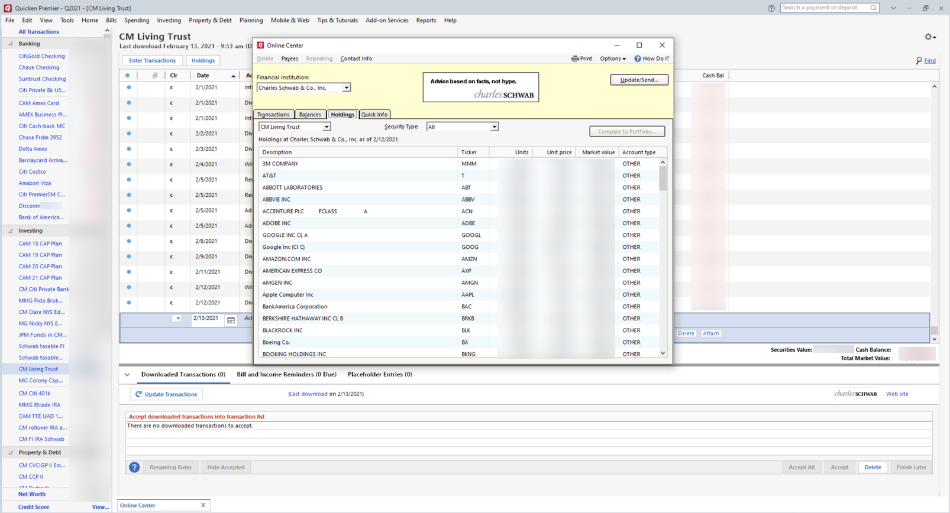Switch to the Transactions tab in Online Center
This screenshot has height=513, width=950.
tap(273, 115)
